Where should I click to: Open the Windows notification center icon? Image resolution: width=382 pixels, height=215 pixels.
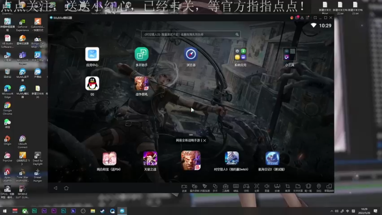pyautogui.click(x=375, y=211)
